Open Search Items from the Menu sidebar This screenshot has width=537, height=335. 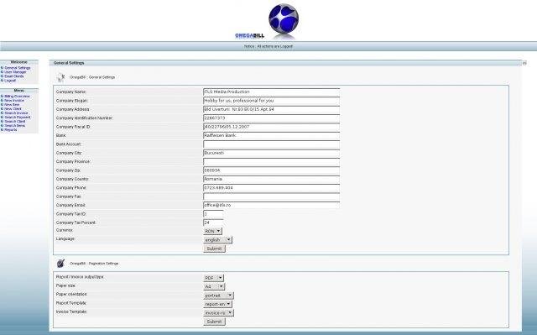pyautogui.click(x=15, y=125)
